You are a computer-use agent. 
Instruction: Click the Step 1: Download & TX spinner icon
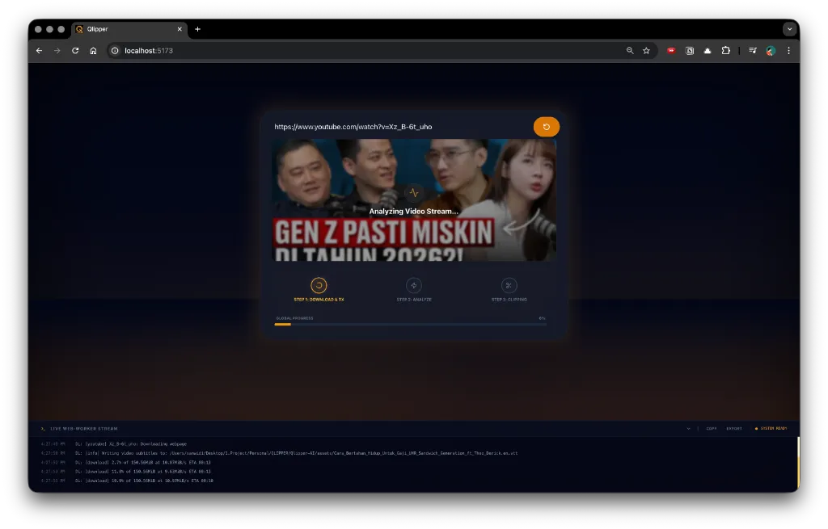(319, 285)
